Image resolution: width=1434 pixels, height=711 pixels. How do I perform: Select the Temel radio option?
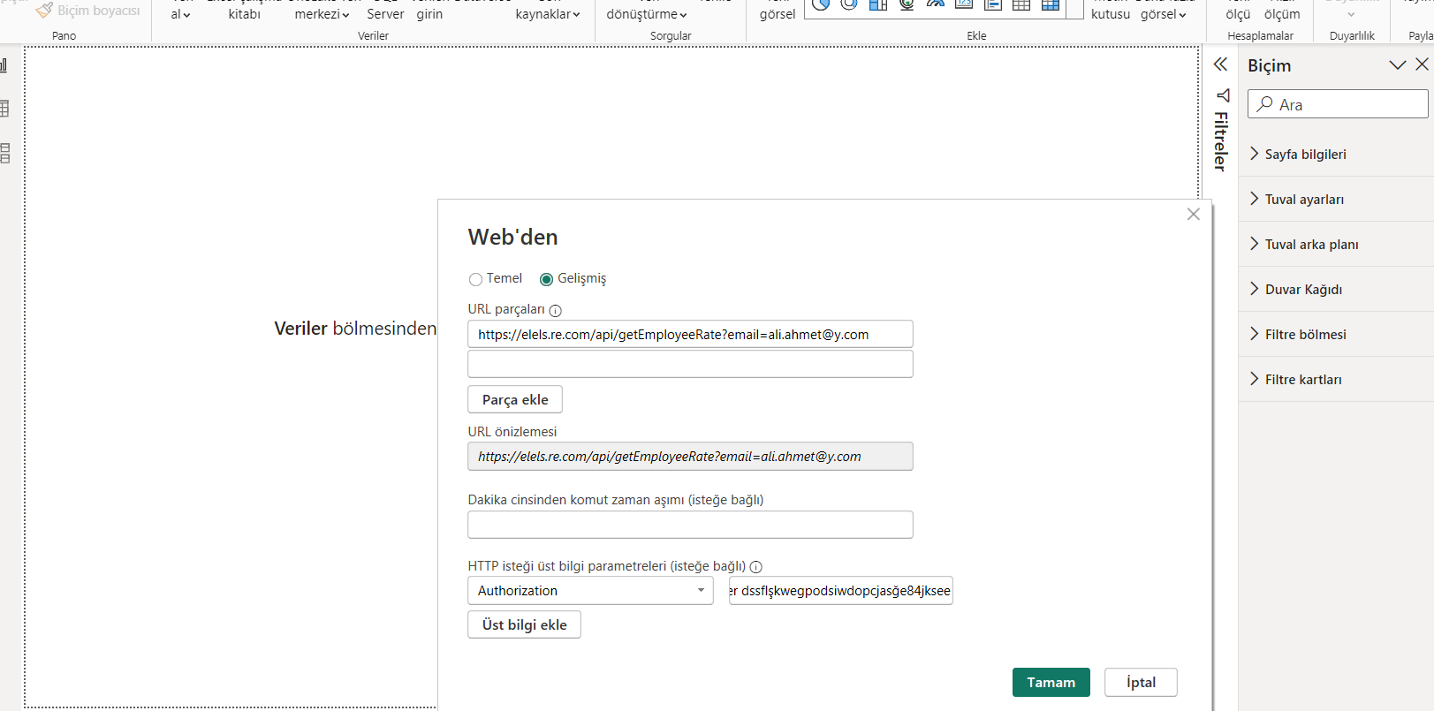click(x=476, y=279)
